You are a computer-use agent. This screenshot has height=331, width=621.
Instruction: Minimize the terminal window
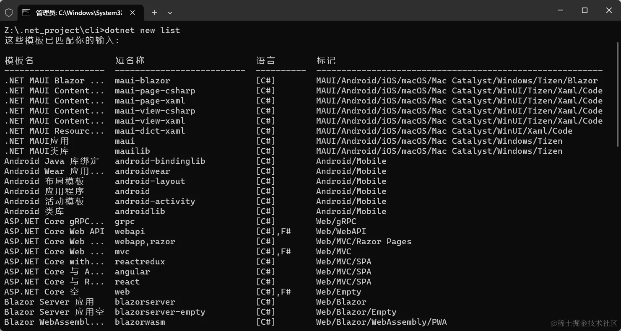click(560, 10)
